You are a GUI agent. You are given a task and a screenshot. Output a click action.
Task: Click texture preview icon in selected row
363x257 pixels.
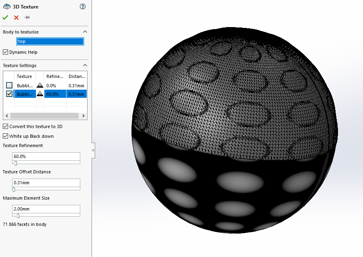point(40,94)
